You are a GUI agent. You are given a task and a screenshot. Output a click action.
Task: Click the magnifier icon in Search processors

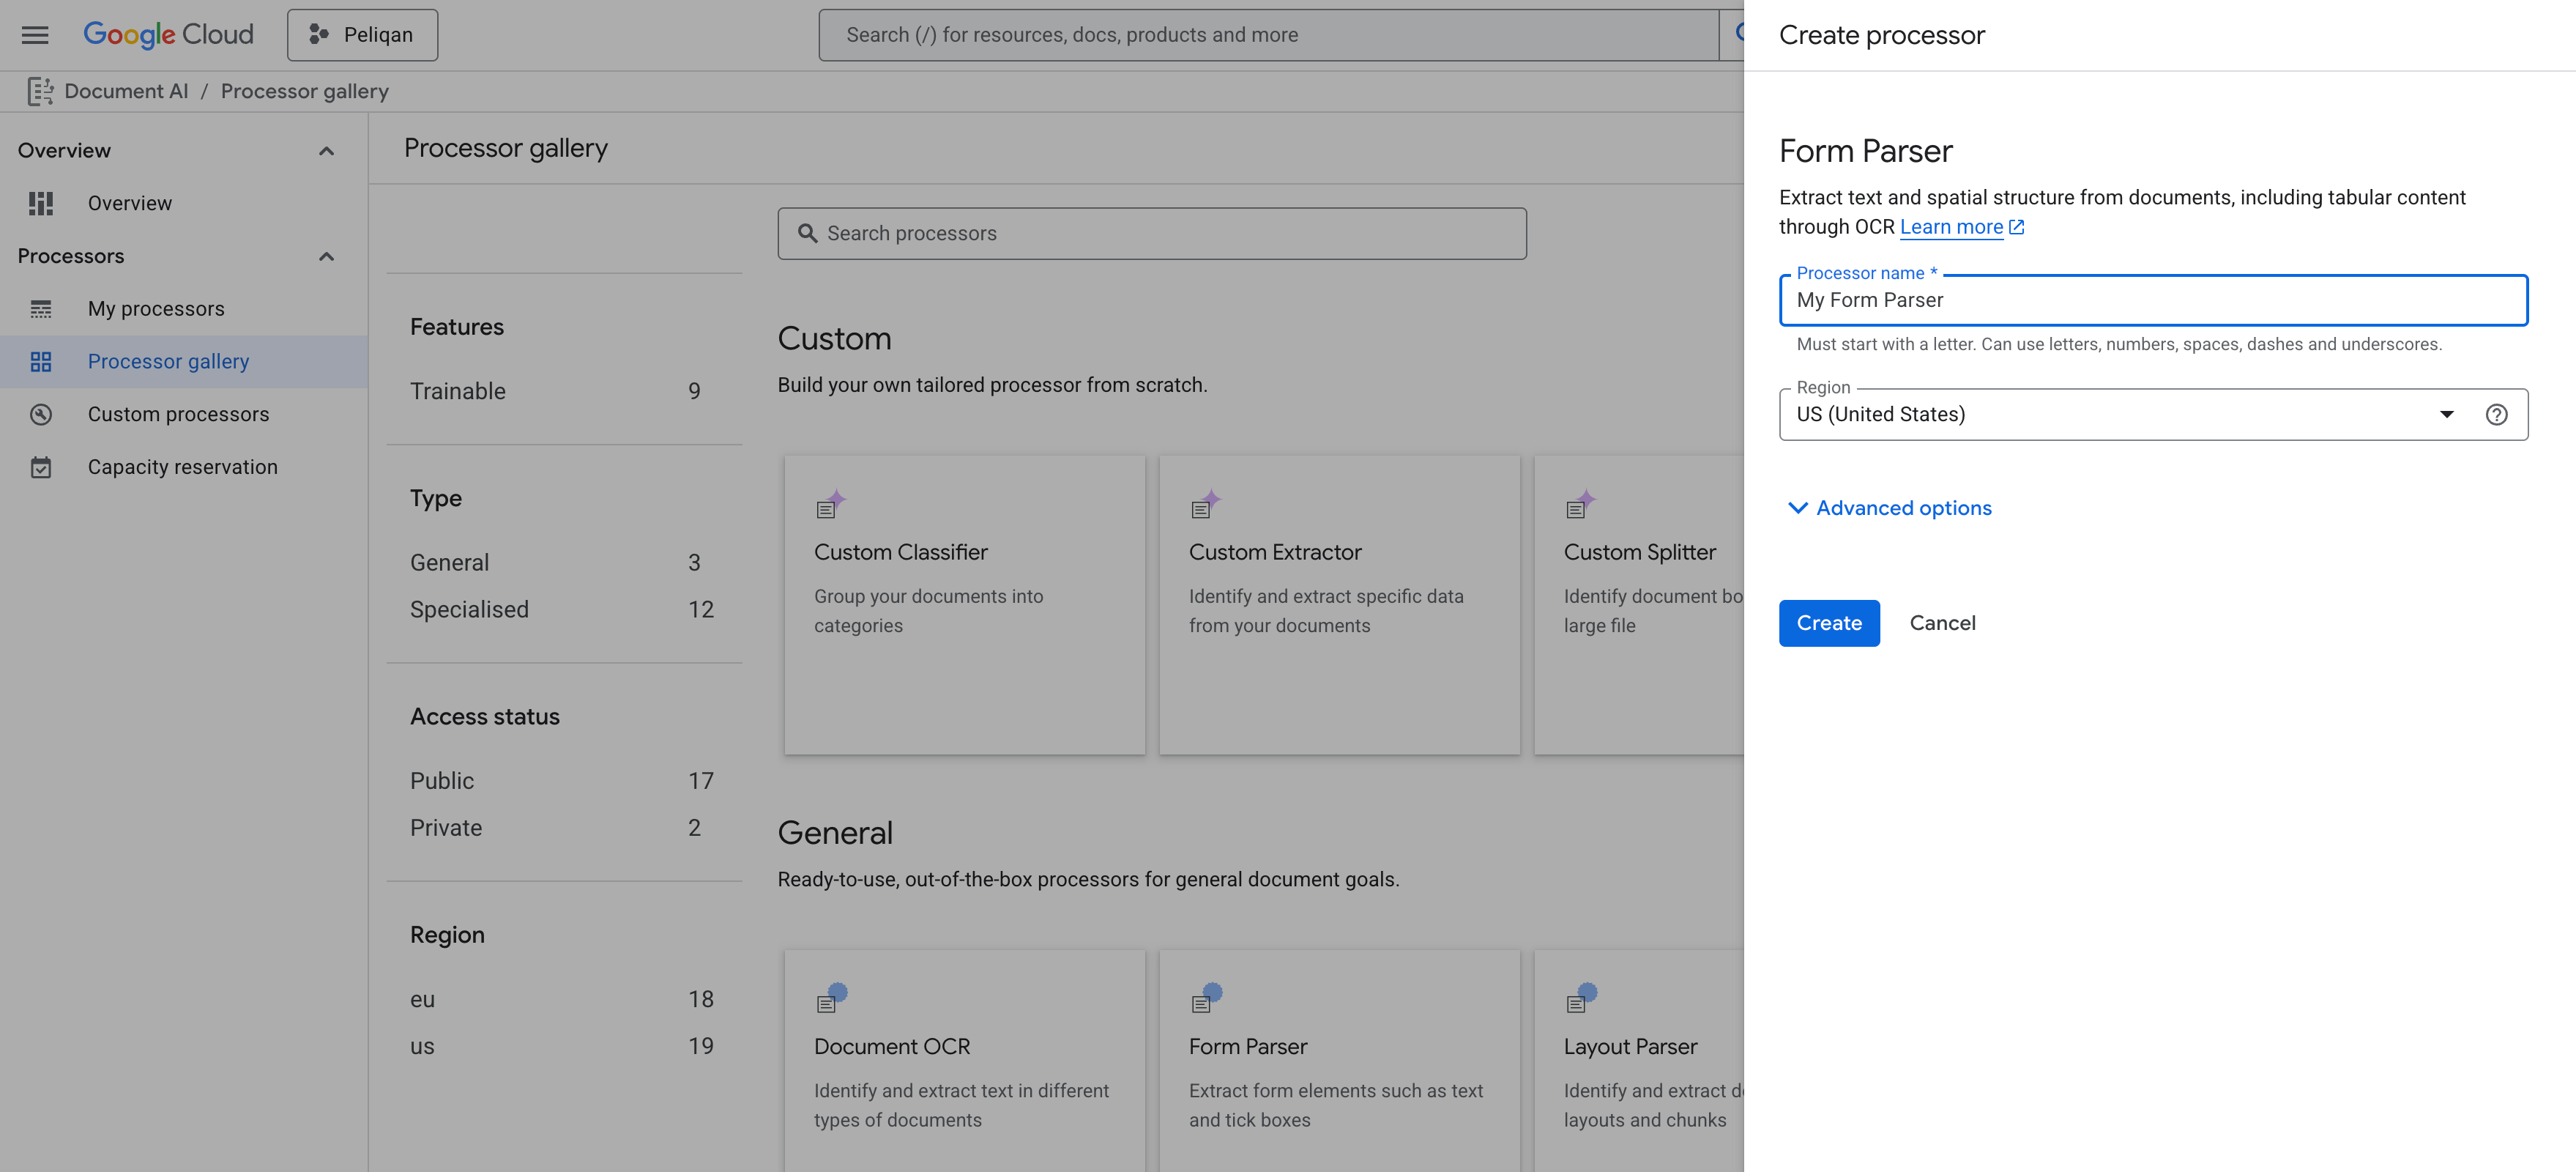point(807,233)
